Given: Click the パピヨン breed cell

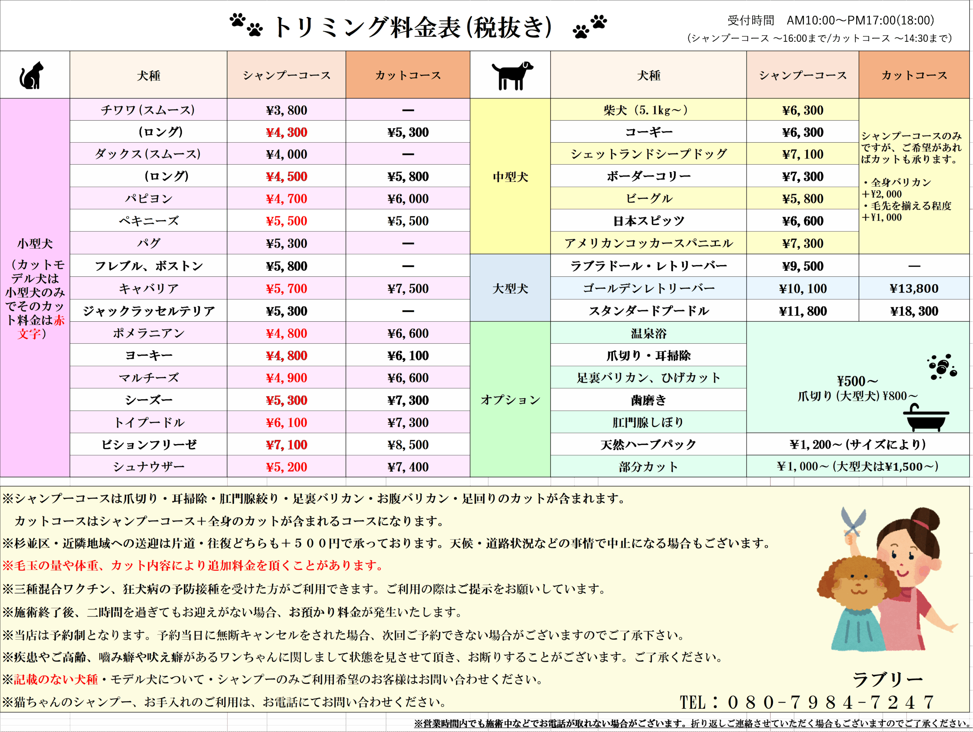Looking at the screenshot, I should [148, 198].
